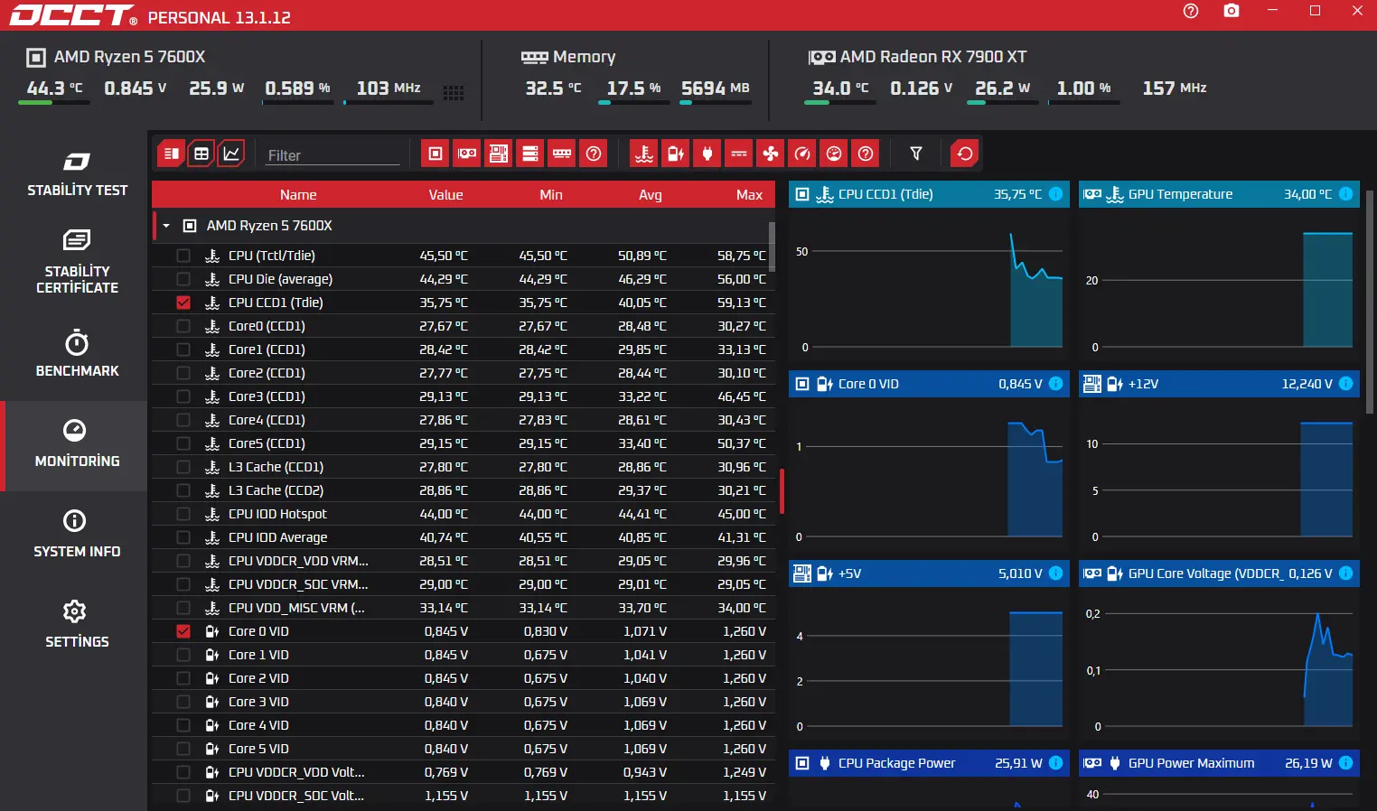1377x811 pixels.
Task: Click info icon on GPU Temperature graph
Action: [x=1345, y=194]
